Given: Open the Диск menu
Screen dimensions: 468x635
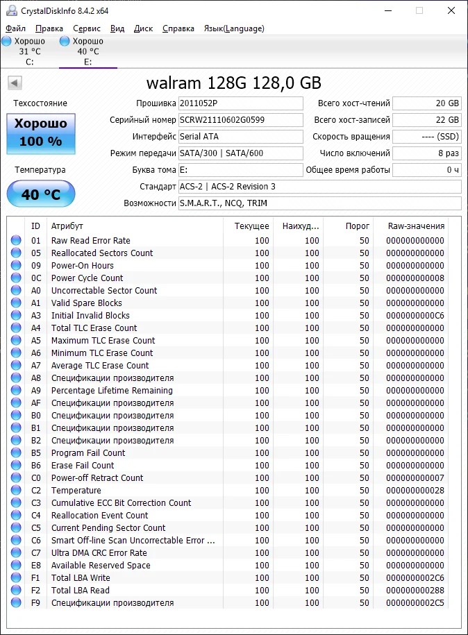Looking at the screenshot, I should pos(144,28).
